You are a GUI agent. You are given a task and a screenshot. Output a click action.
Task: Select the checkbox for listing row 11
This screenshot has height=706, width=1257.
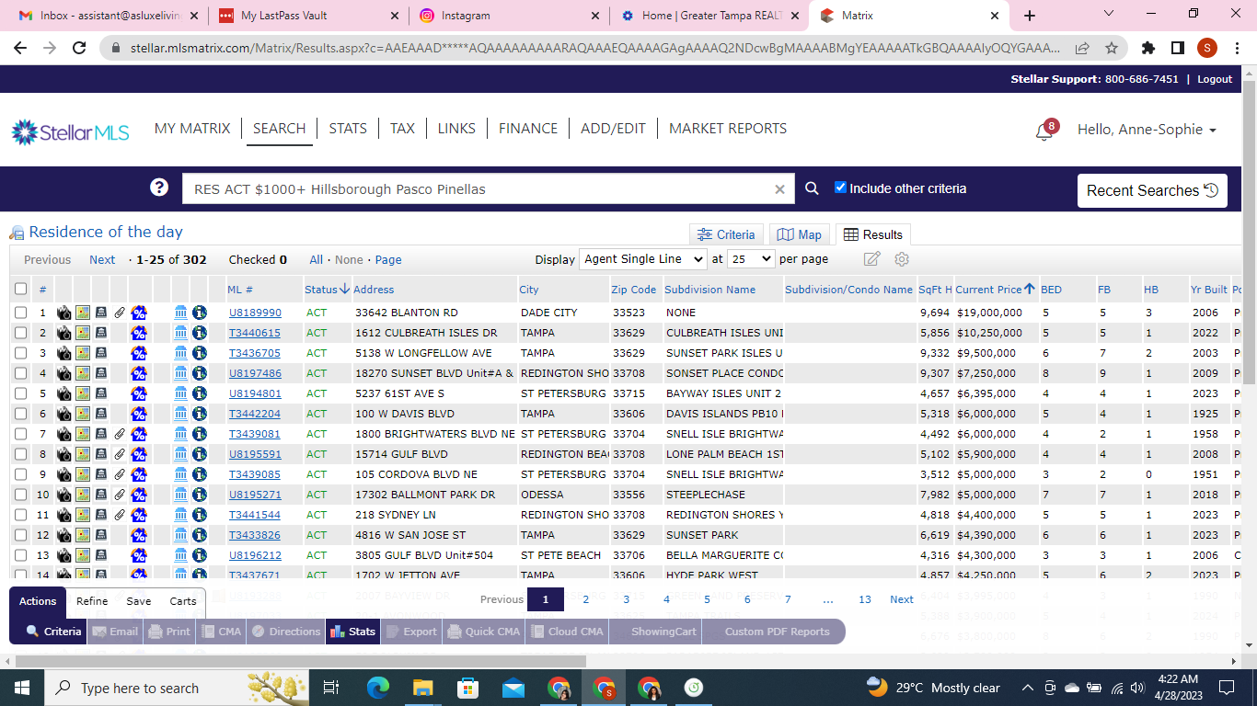(21, 515)
